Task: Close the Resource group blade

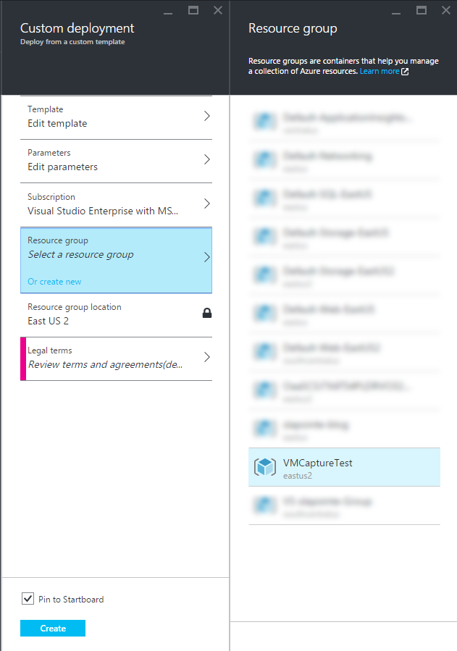Action: (445, 10)
